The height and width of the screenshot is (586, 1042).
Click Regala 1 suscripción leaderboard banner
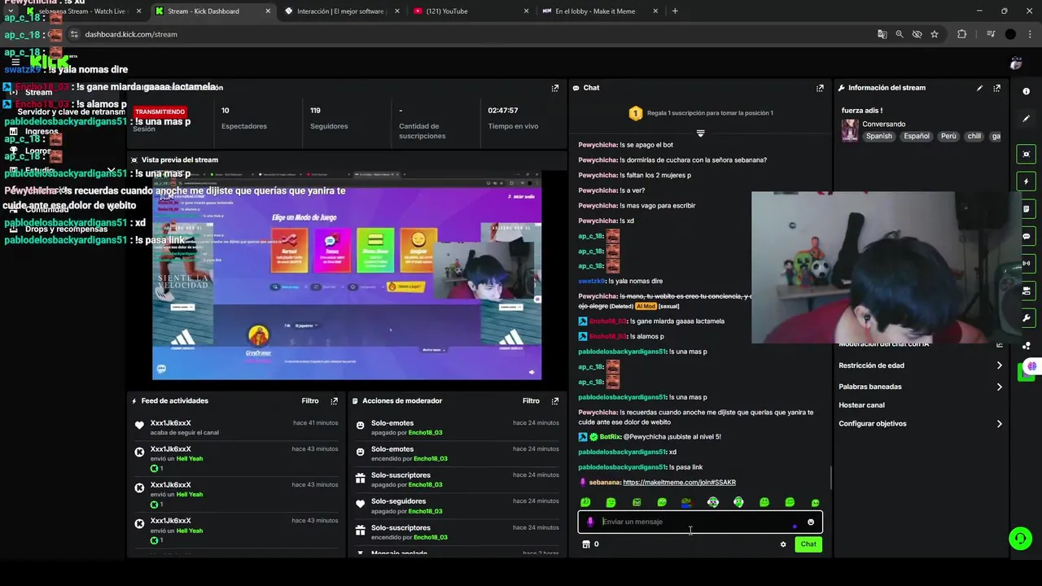[x=700, y=113]
